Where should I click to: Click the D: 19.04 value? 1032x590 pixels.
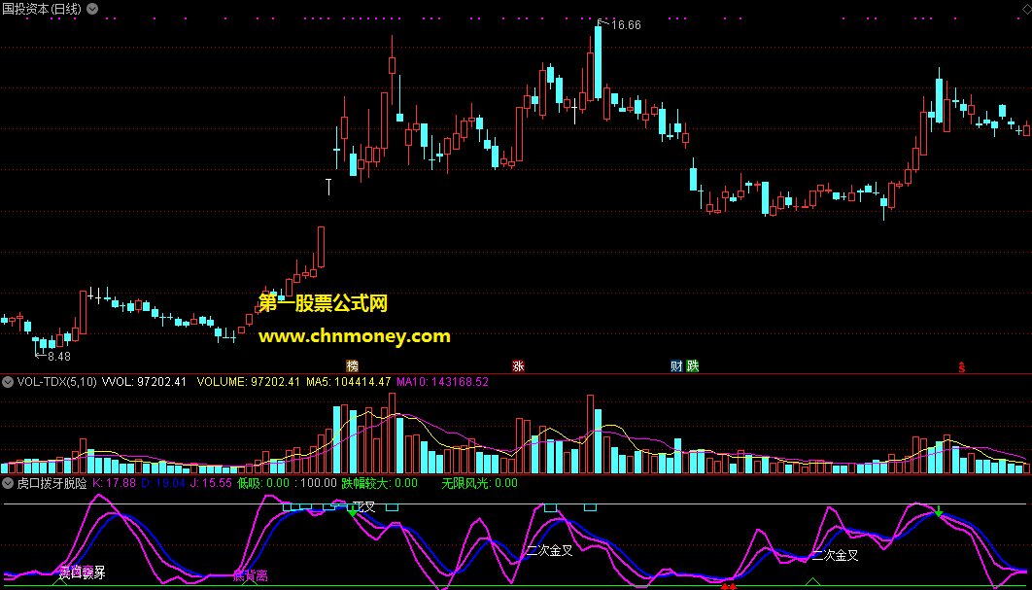click(163, 483)
